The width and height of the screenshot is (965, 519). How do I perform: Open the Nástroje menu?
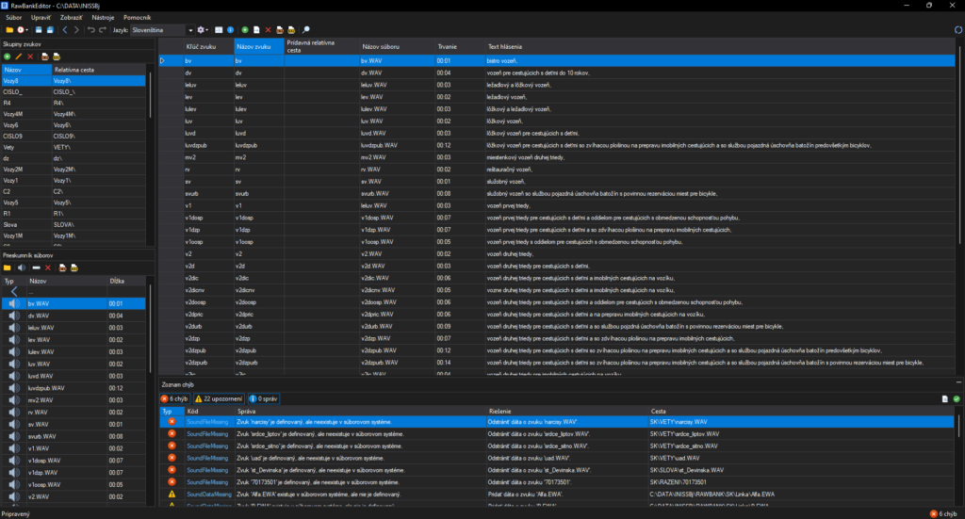[103, 17]
